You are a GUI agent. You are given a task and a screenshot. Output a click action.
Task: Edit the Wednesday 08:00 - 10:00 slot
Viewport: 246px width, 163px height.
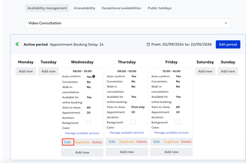68,142
